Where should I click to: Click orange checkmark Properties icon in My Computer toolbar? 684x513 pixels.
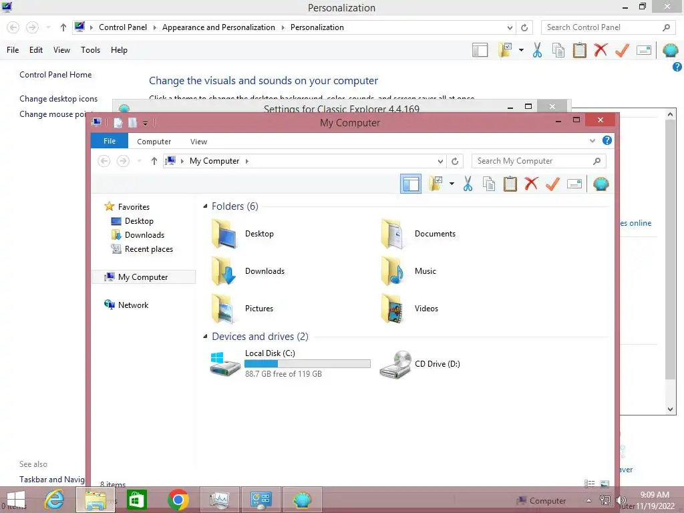(552, 184)
